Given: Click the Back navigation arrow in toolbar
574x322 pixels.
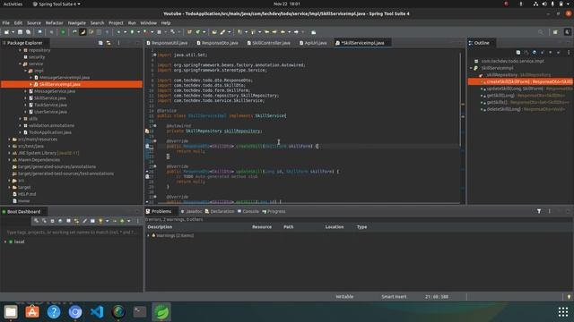Looking at the screenshot, I should (x=283, y=32).
